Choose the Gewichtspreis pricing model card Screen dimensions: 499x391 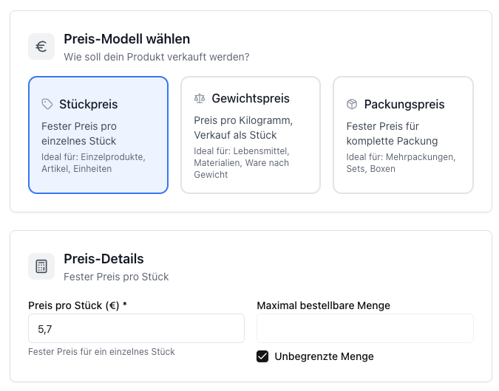251,135
